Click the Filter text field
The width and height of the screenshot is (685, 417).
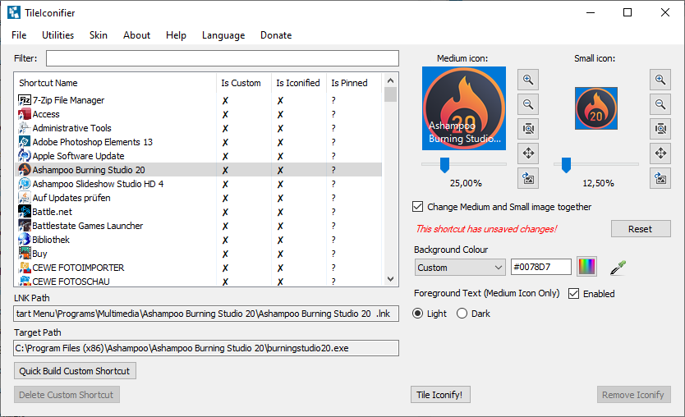click(222, 58)
